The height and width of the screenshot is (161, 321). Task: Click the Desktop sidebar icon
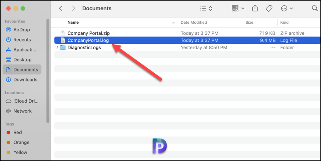[x=8, y=60]
